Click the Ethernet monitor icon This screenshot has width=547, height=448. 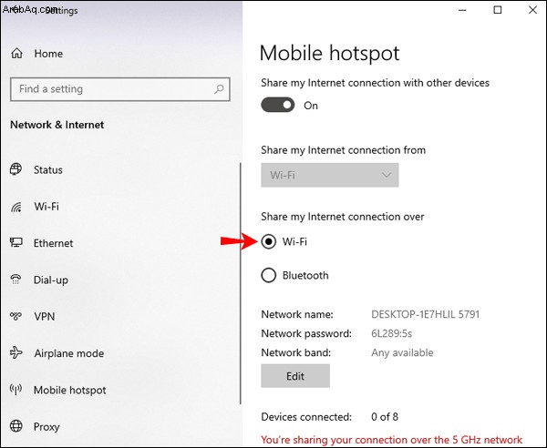16,242
